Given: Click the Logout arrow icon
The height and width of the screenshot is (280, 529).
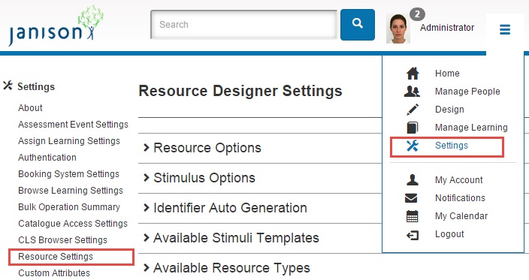Looking at the screenshot, I should click(x=413, y=235).
